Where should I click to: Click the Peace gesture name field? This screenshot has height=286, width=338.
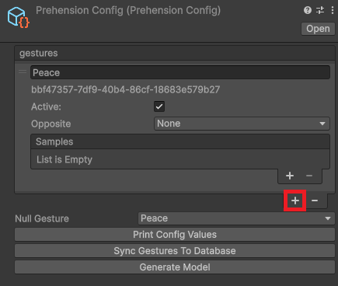180,72
